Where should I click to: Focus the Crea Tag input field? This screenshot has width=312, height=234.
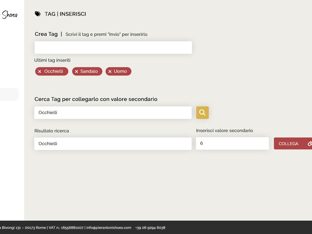[113, 48]
